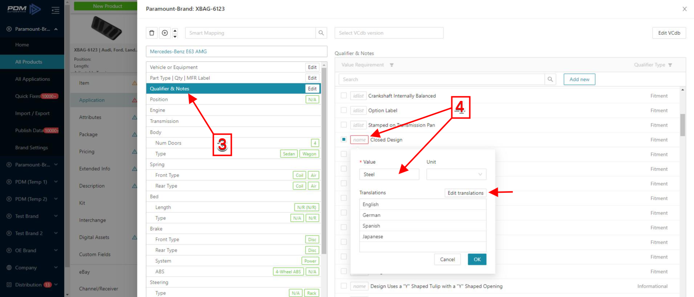The height and width of the screenshot is (297, 694).
Task: Click Cancel in the value popup
Action: [447, 259]
